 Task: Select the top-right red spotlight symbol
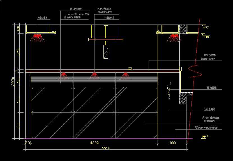(174, 38)
